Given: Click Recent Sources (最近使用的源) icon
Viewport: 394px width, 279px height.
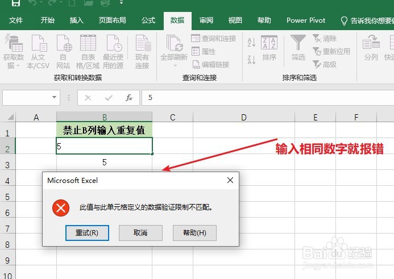Looking at the screenshot, I should point(114,43).
